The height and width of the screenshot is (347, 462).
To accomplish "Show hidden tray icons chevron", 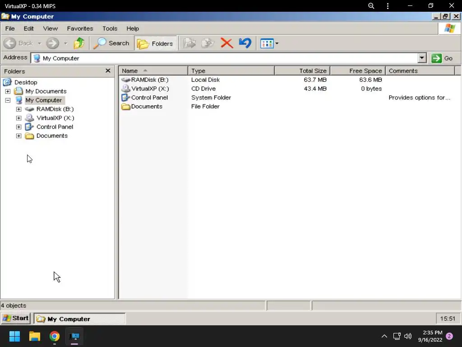I will pos(384,336).
